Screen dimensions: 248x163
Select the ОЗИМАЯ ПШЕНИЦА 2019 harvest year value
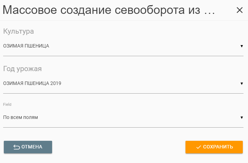33,83
